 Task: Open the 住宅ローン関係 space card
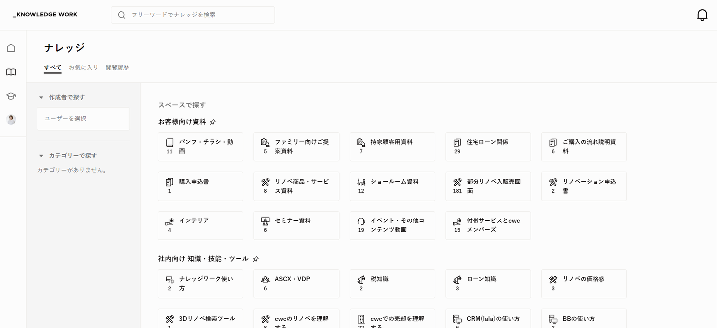488,147
